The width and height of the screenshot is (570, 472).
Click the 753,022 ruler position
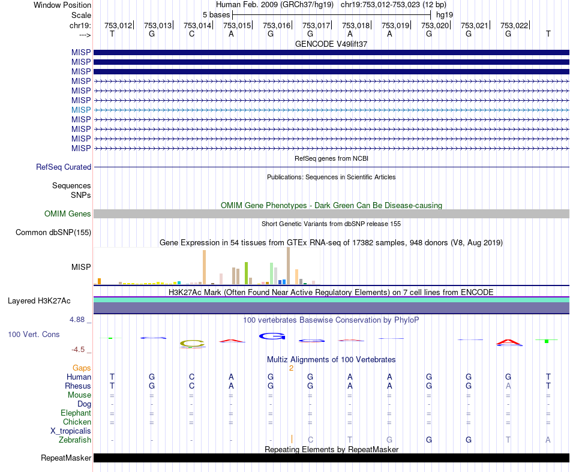[514, 25]
